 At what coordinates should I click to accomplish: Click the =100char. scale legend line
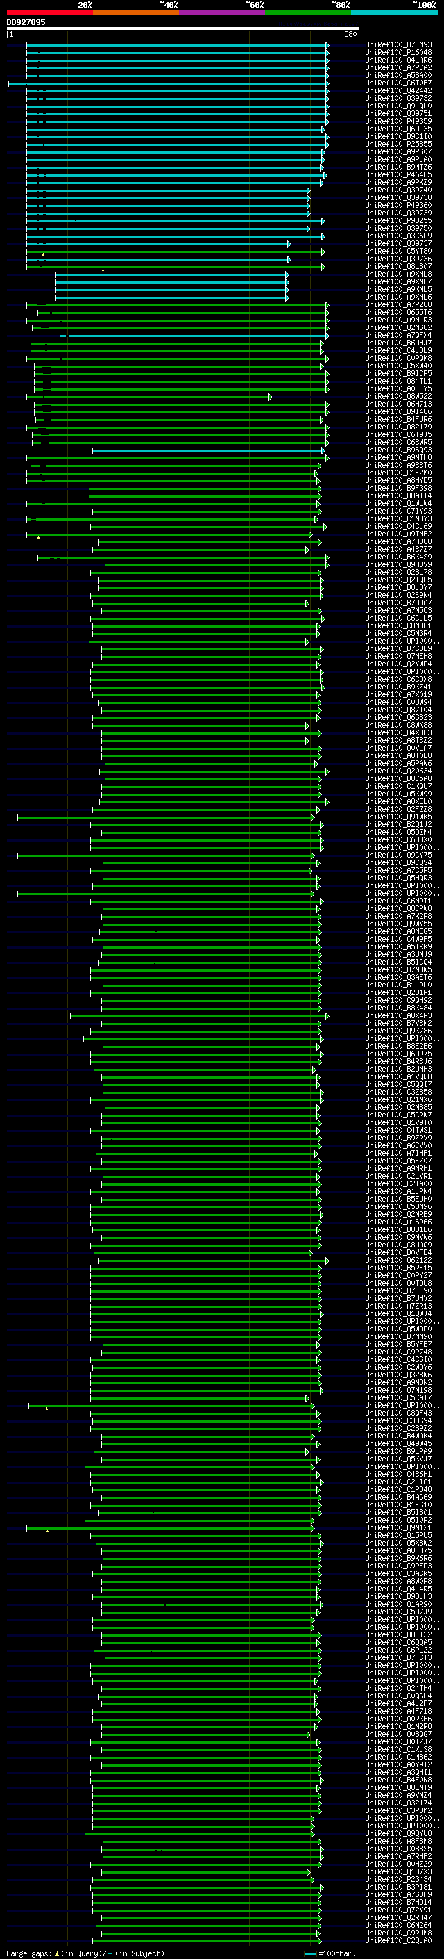click(x=309, y=1953)
